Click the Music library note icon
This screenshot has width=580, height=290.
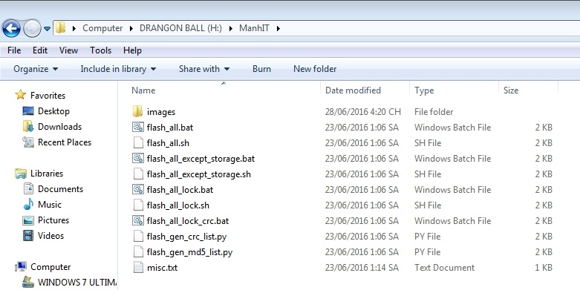tap(28, 204)
